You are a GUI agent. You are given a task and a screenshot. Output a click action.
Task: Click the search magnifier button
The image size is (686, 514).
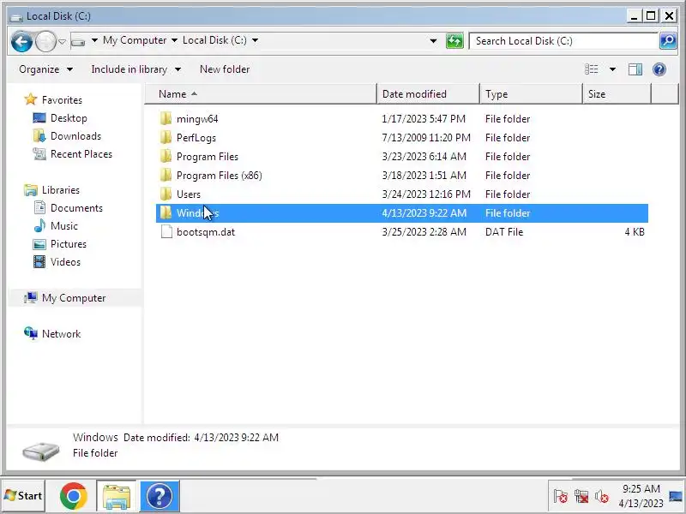(x=668, y=41)
